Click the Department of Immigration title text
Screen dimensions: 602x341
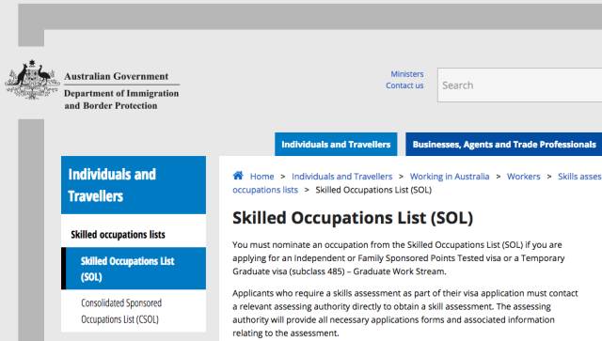click(x=121, y=100)
